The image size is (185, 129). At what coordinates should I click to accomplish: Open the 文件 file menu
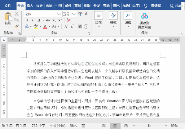click(8, 6)
